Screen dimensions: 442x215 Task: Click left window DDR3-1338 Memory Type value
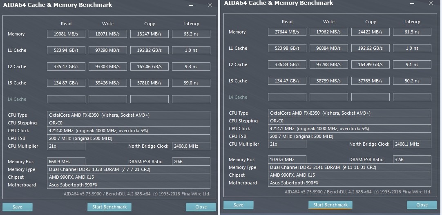[x=129, y=169]
